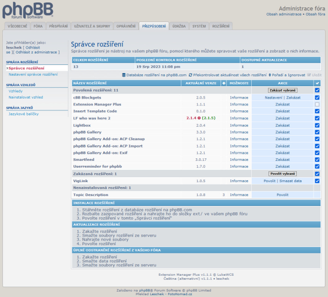Image resolution: width=328 pixels, height=297 pixels.
Task: Open the Obsah fóra link
Action: pyautogui.click(x=316, y=14)
